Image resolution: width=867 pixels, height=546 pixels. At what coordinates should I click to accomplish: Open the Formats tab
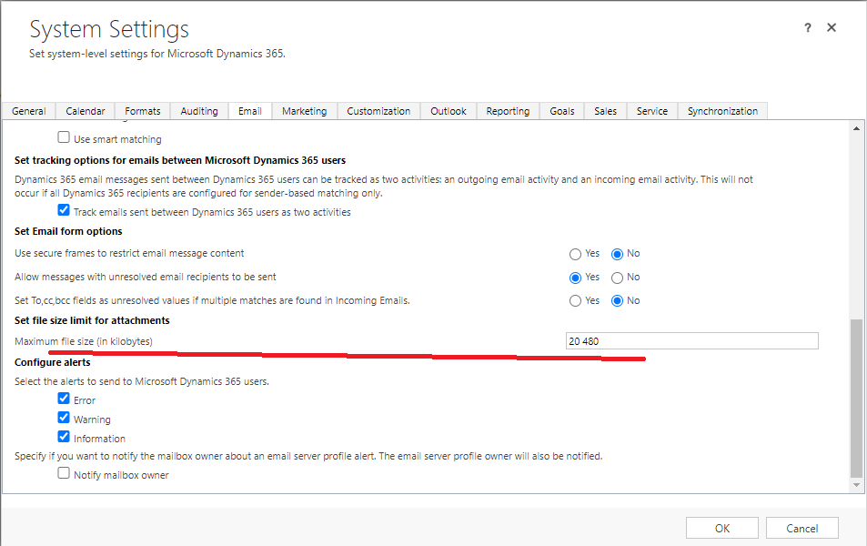click(x=143, y=111)
